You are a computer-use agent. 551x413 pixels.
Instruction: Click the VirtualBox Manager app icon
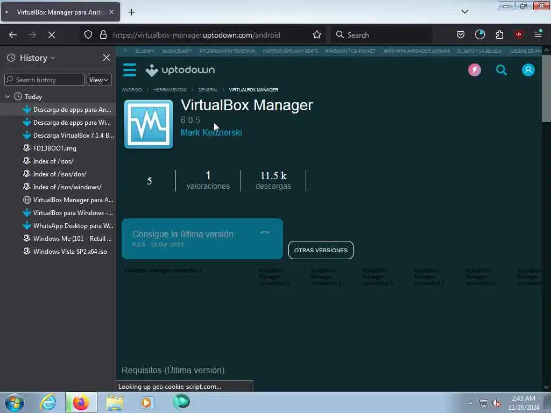click(149, 124)
